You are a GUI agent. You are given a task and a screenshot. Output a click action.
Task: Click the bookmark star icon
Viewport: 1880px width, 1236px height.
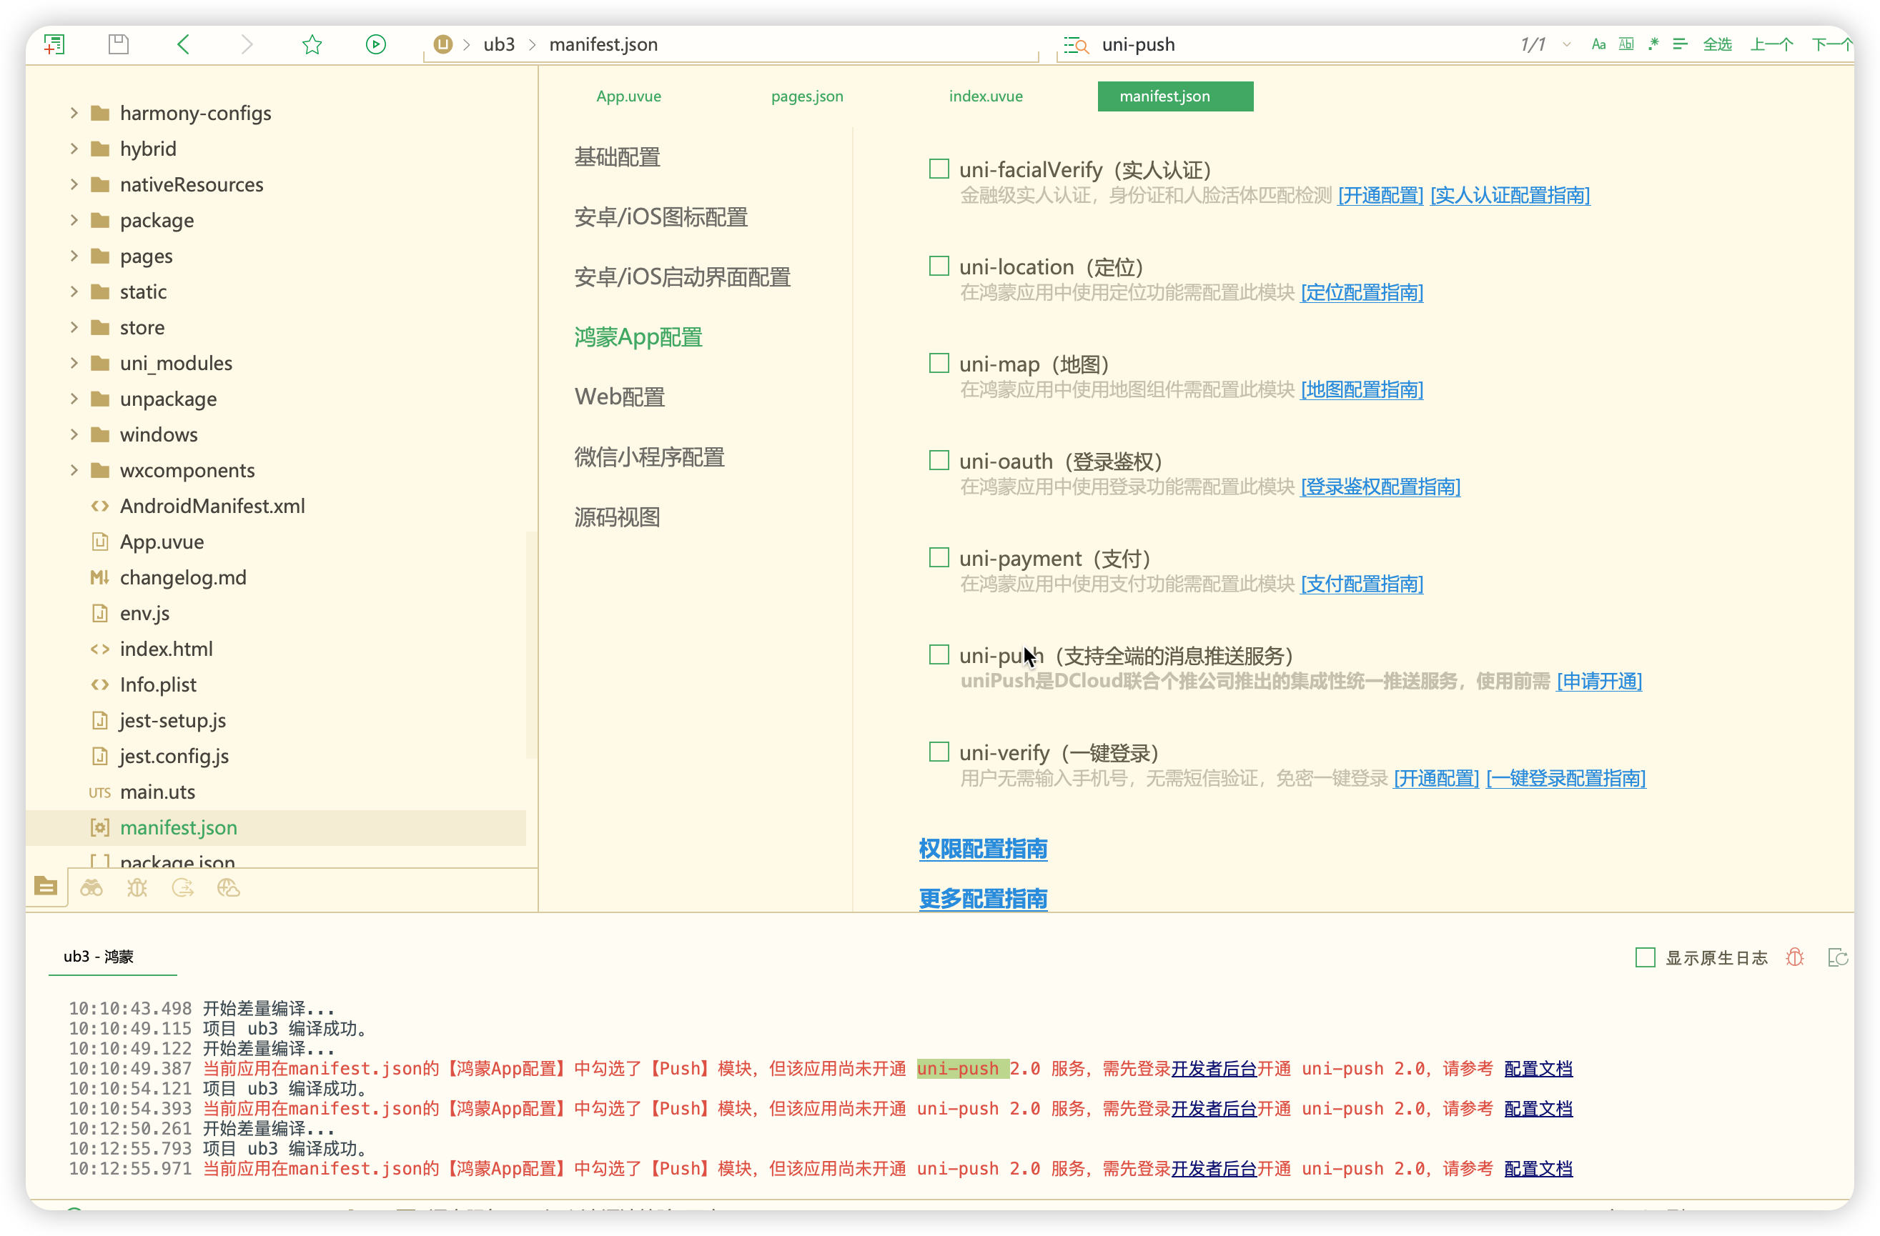point(312,44)
